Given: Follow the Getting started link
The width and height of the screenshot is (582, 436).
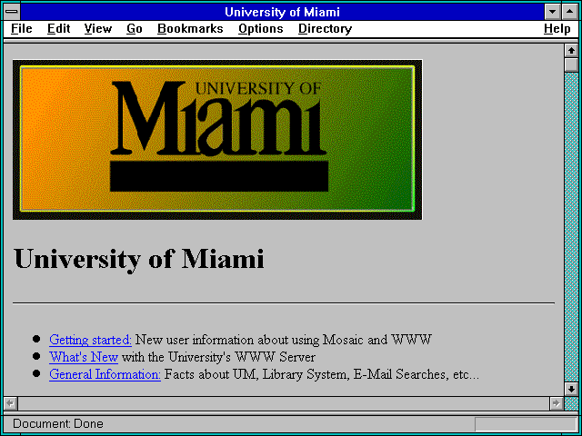Looking at the screenshot, I should pos(90,340).
